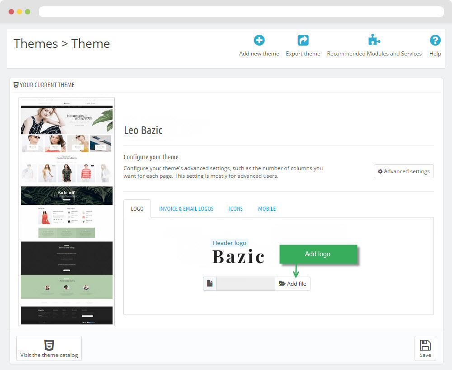Select the Logo tab

(137, 208)
